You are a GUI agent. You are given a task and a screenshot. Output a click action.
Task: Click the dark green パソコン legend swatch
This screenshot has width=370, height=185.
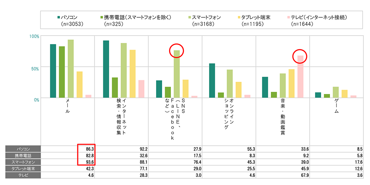(x=59, y=17)
